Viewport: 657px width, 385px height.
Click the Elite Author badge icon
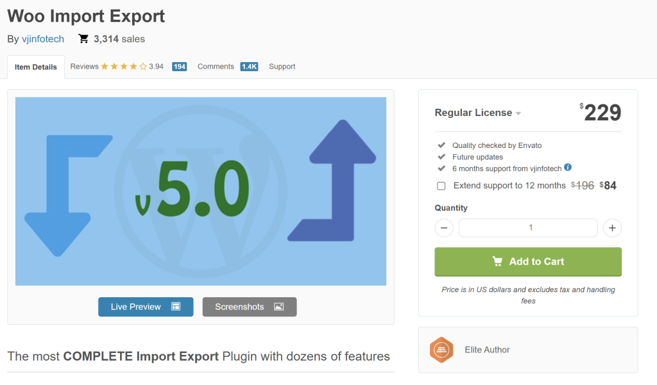(441, 350)
